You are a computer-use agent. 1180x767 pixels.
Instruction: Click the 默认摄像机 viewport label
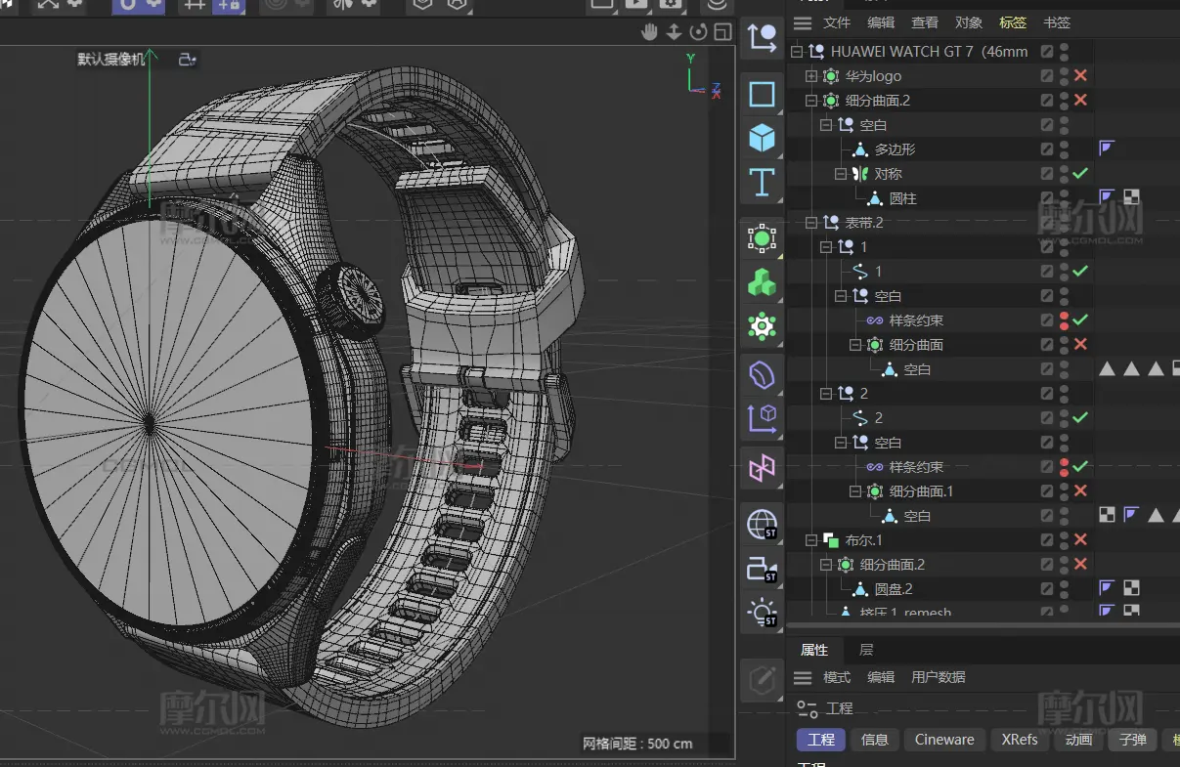(x=110, y=60)
